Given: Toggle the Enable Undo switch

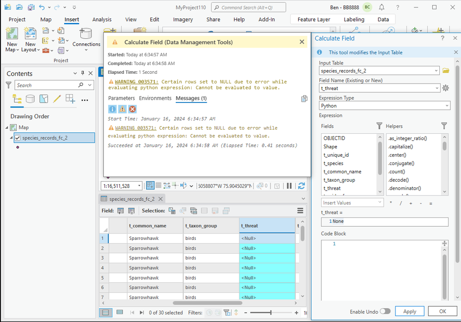Looking at the screenshot, I should click(x=385, y=311).
